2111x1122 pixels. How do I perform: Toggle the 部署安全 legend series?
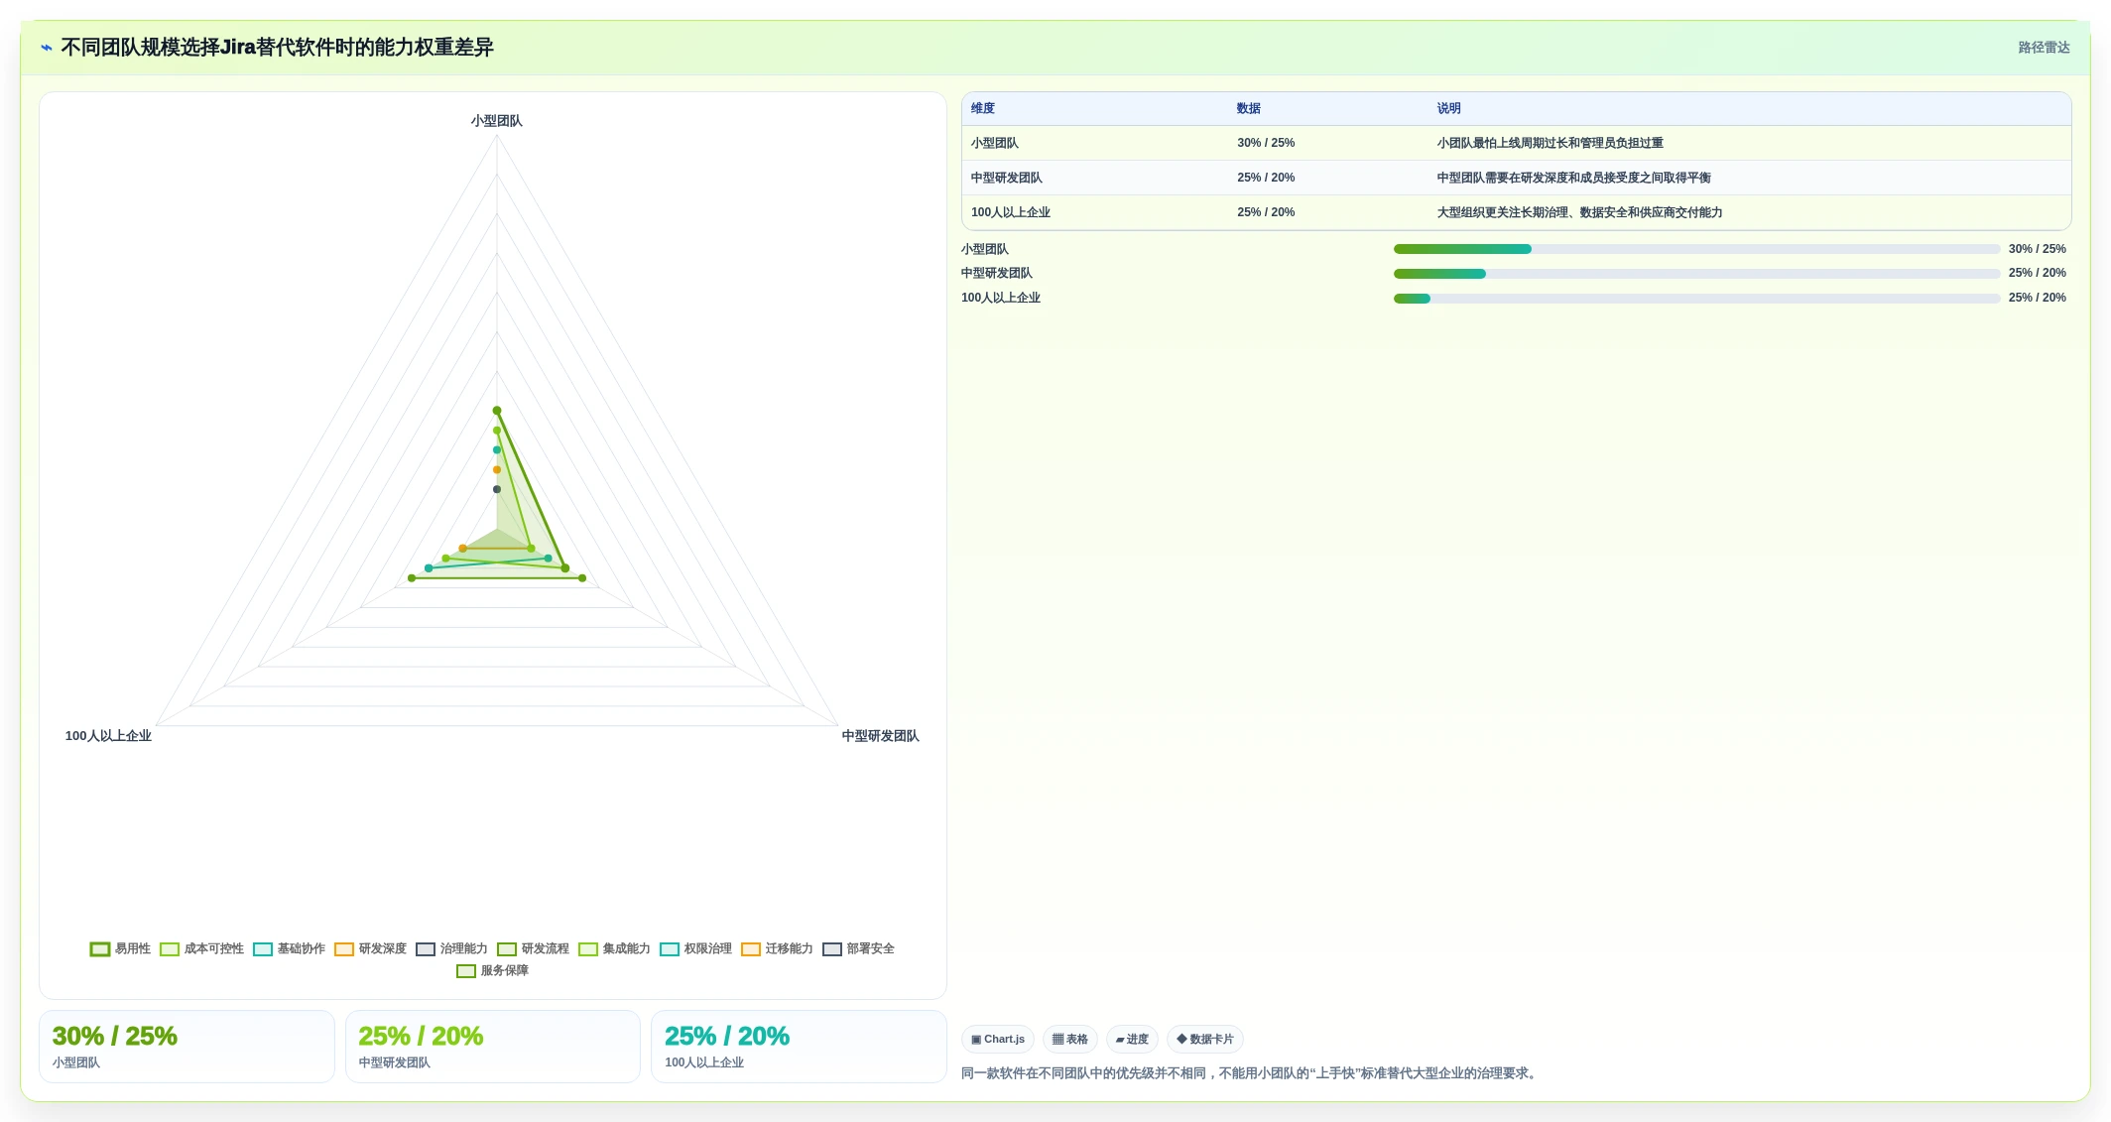pos(858,948)
